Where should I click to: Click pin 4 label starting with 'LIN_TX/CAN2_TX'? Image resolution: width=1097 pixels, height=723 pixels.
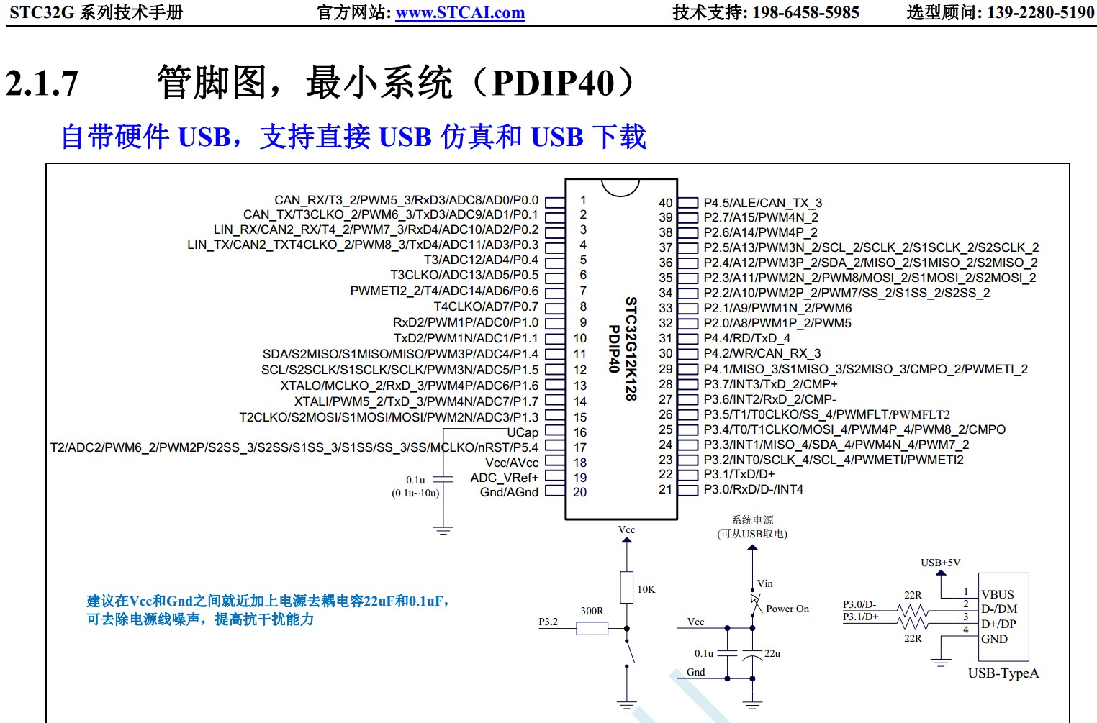[363, 245]
